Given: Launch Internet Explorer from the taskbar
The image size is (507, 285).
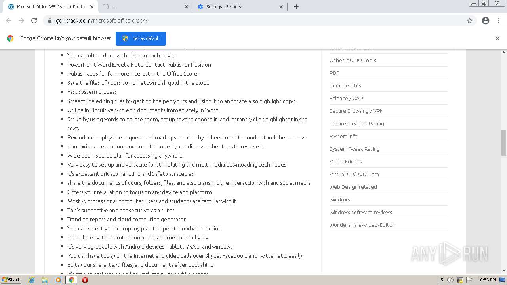Looking at the screenshot, I should click(x=32, y=280).
